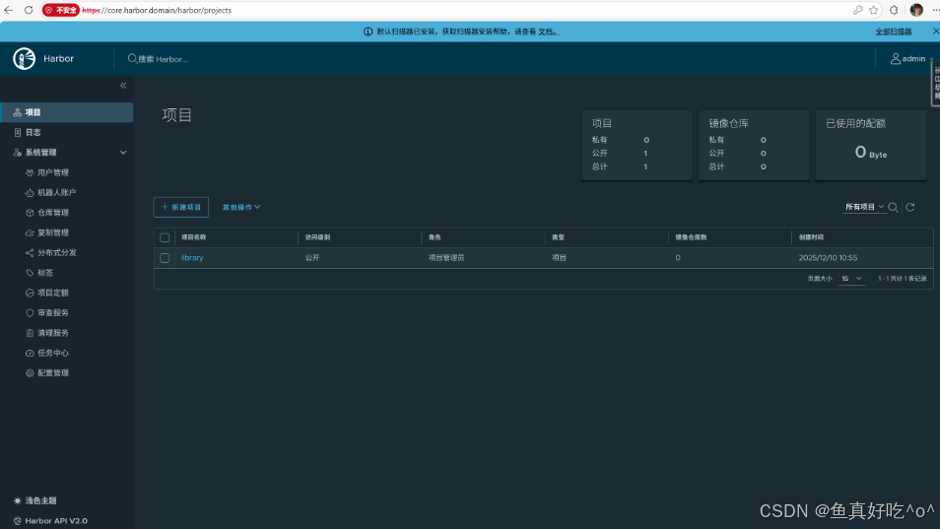Check the select-all checkbox in the table header

(x=165, y=237)
